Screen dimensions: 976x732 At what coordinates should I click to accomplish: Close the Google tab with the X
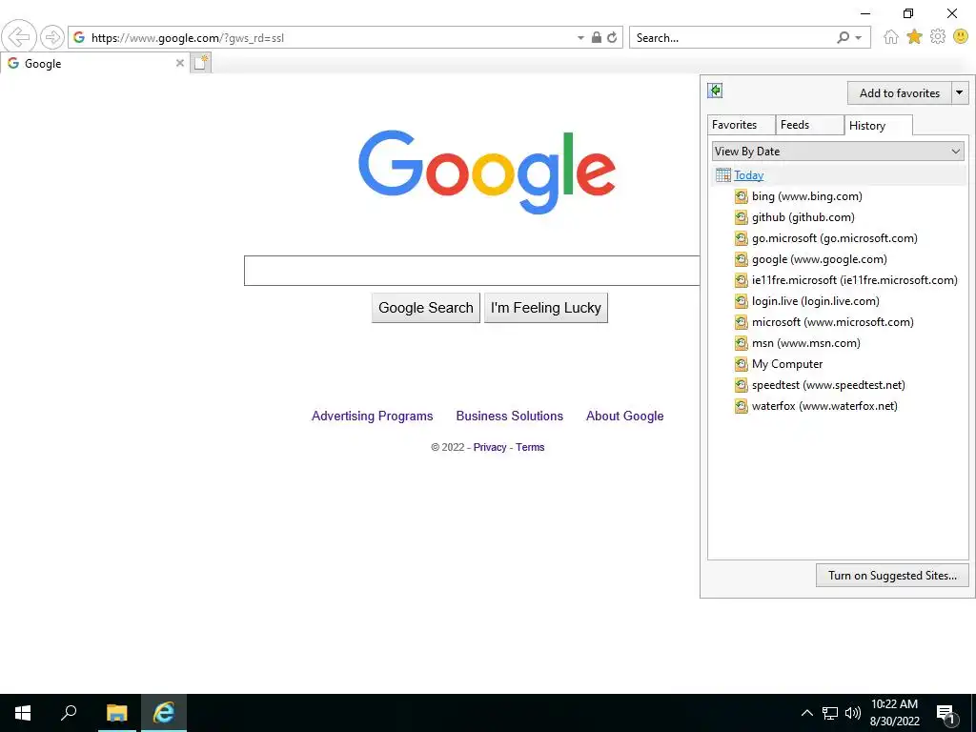pyautogui.click(x=180, y=63)
